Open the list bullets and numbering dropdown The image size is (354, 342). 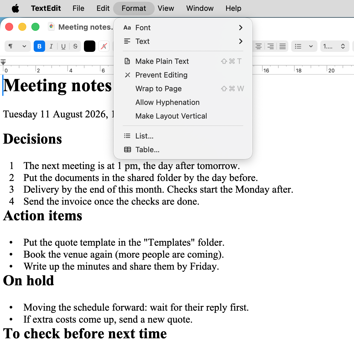click(304, 46)
